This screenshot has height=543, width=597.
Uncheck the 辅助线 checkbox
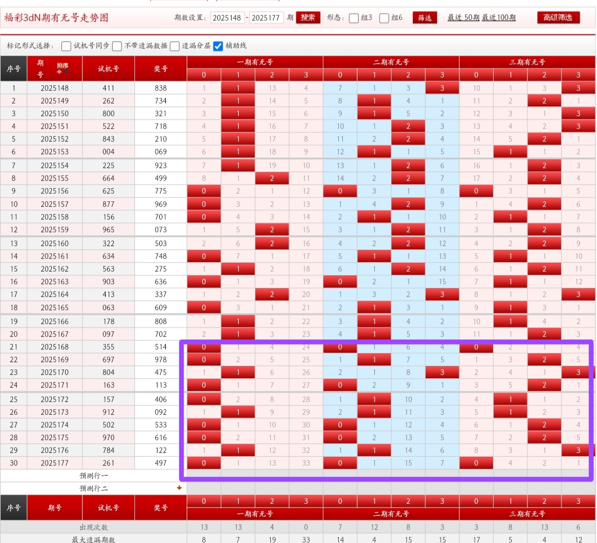[x=218, y=46]
